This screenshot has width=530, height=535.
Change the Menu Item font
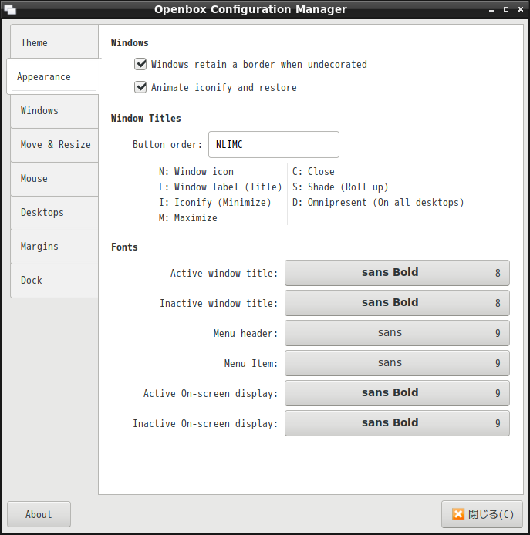[397, 362]
